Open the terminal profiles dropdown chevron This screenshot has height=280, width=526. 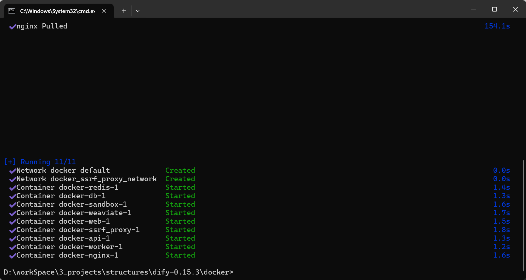coord(137,11)
